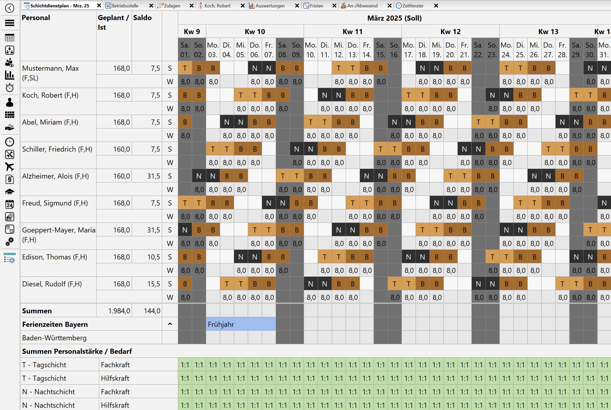611x410 pixels.
Task: Open the gears settings icon
Action: pyautogui.click(x=10, y=242)
